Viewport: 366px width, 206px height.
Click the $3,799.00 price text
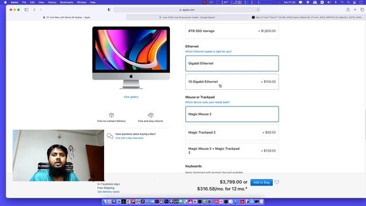click(231, 182)
